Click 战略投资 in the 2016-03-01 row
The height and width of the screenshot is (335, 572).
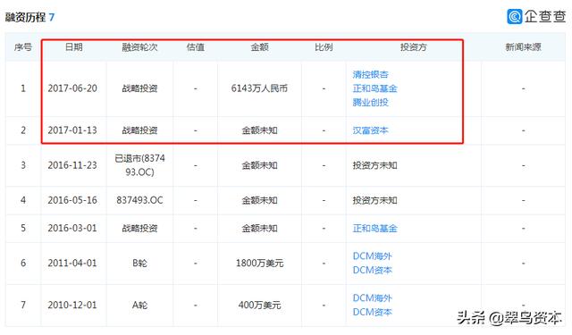click(x=139, y=229)
